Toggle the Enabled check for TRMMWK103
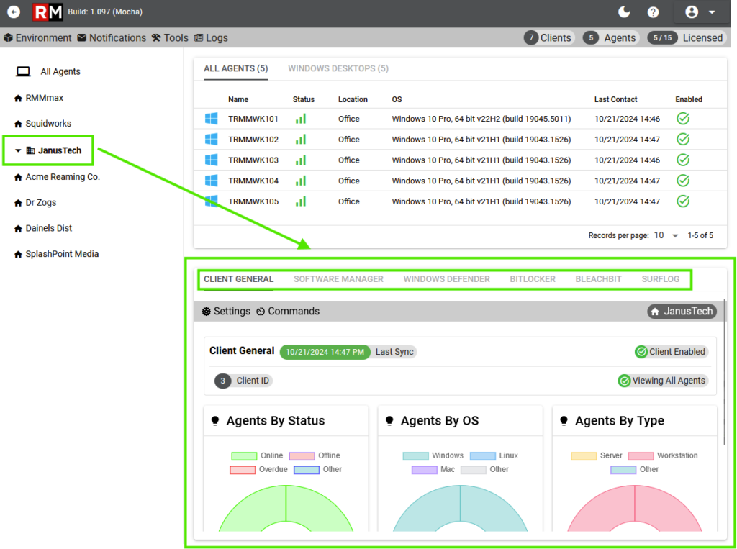The width and height of the screenshot is (737, 549). coord(683,160)
